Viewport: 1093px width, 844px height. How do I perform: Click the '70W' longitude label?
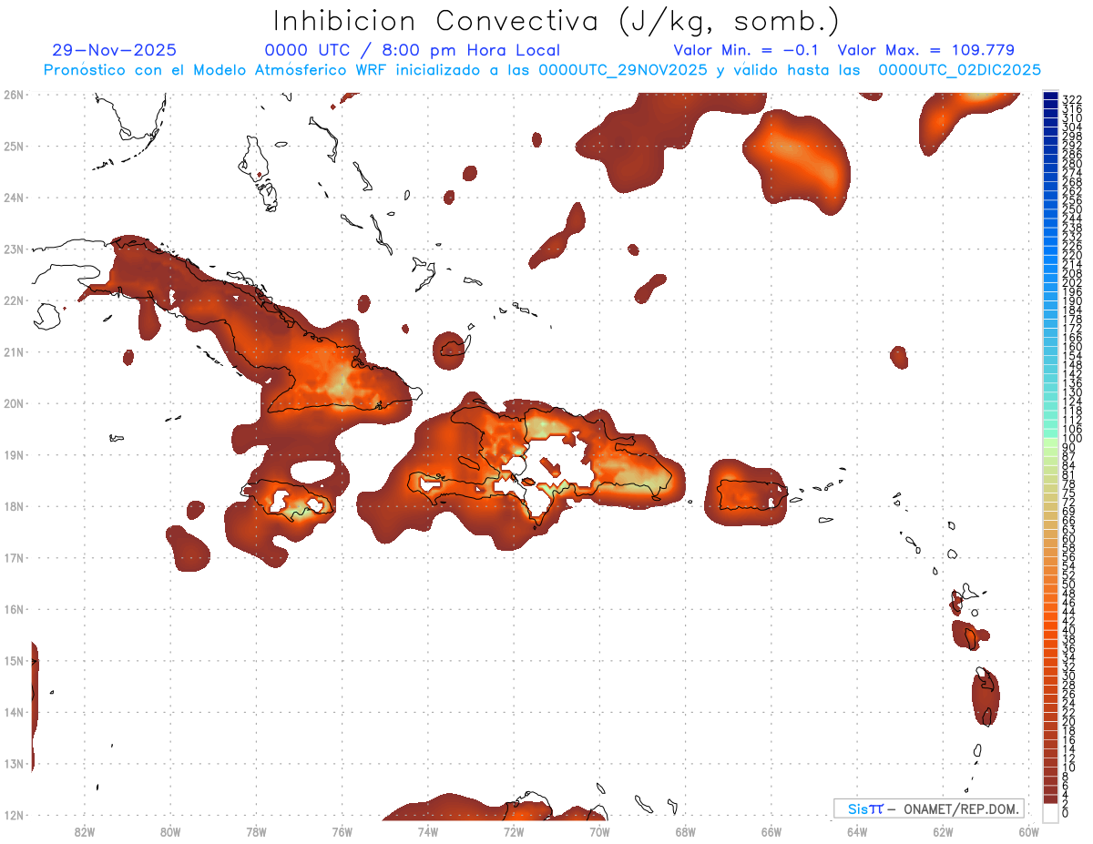(x=599, y=831)
